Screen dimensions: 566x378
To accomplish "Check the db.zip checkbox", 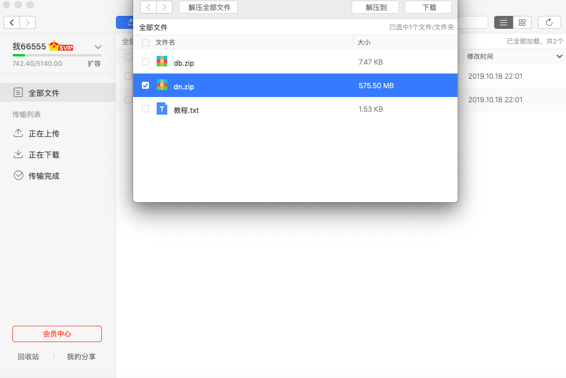I will 145,62.
